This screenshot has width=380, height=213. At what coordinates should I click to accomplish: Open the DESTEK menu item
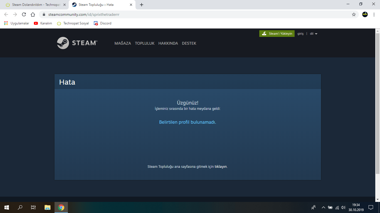pos(189,43)
